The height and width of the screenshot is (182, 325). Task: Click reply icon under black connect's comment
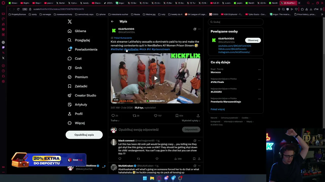point(120,159)
